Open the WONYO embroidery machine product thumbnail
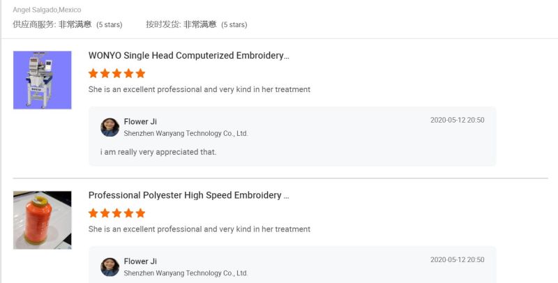This screenshot has height=283, width=558. point(42,79)
